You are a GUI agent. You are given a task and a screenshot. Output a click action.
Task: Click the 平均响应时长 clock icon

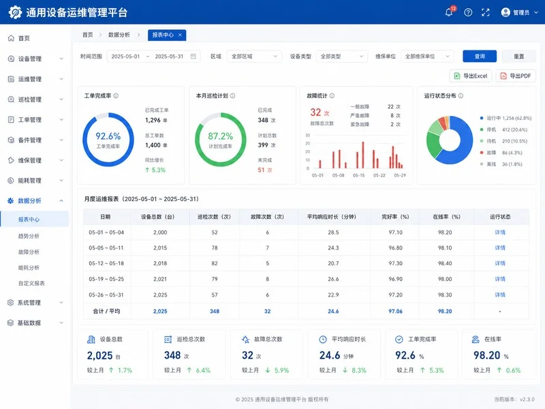[323, 339]
